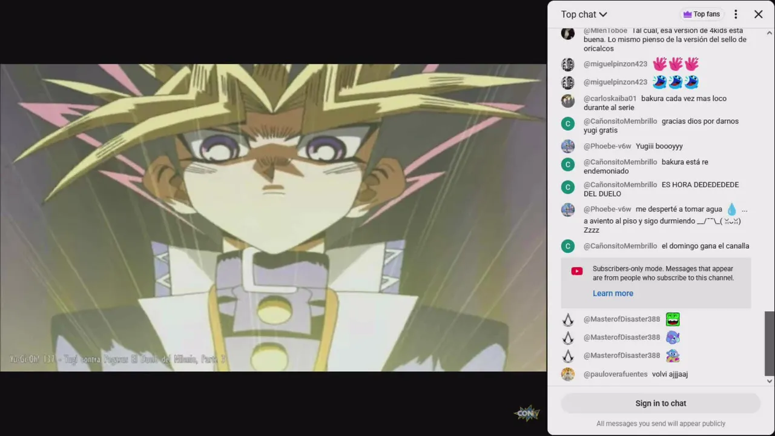
Task: Click @CañonsitoMembrillo avatar beside 'bakura está re'
Action: click(x=568, y=164)
